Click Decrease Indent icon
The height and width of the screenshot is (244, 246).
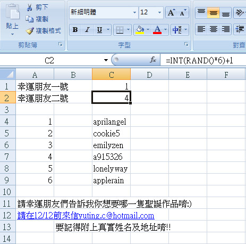[x=240, y=29]
